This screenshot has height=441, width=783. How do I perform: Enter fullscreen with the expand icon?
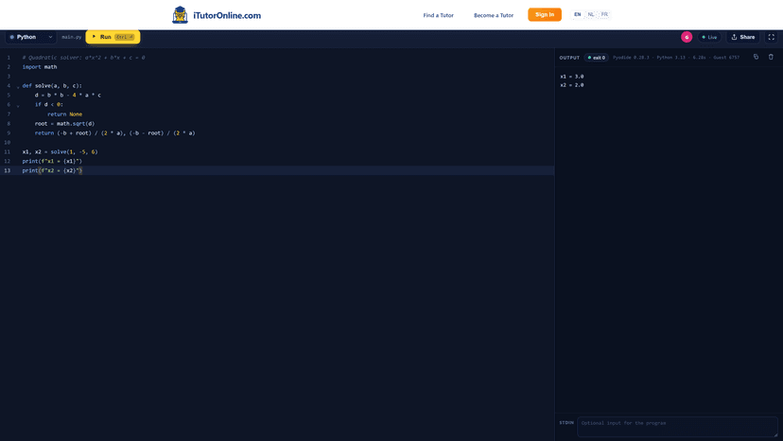(771, 37)
